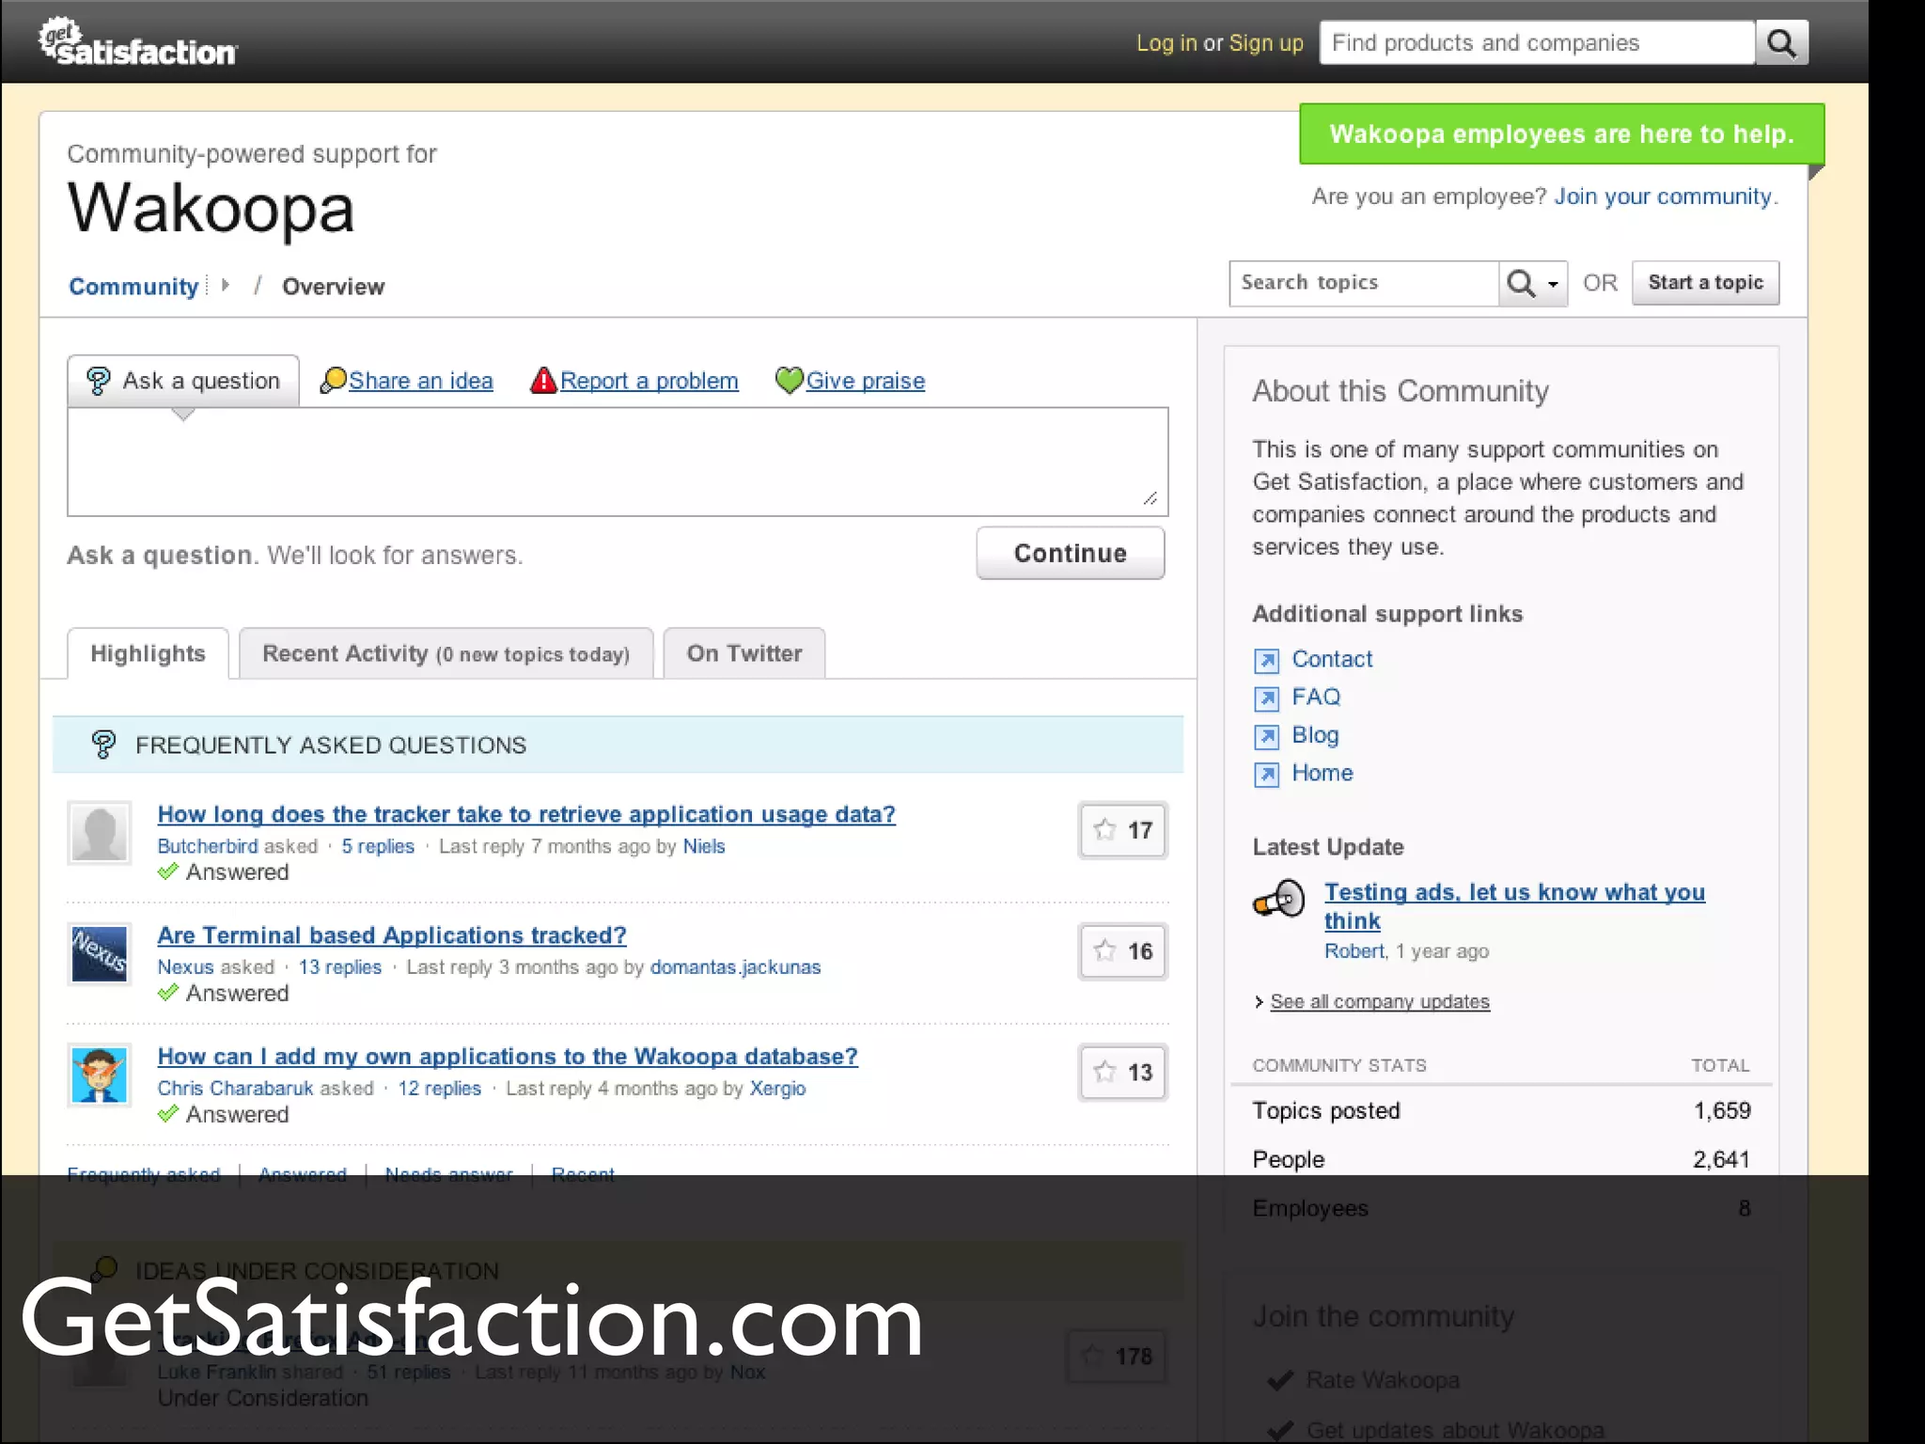Screen dimensions: 1925x1444
Task: Click the Join your community link
Action: 1662,196
